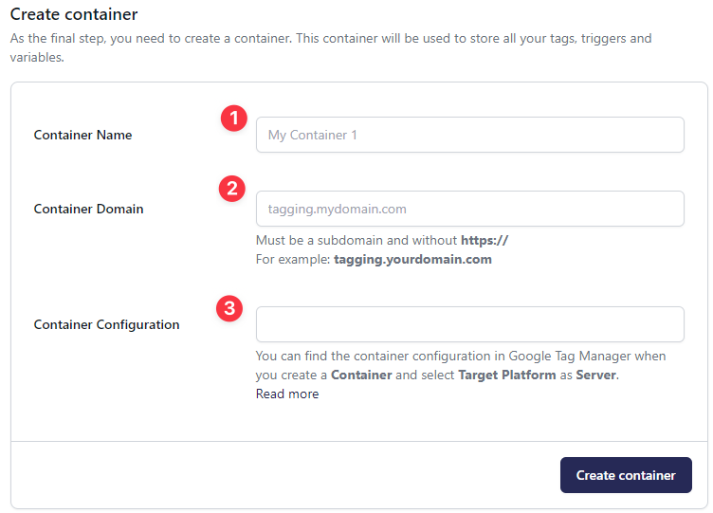Click the Container Name label
713x513 pixels.
[82, 135]
